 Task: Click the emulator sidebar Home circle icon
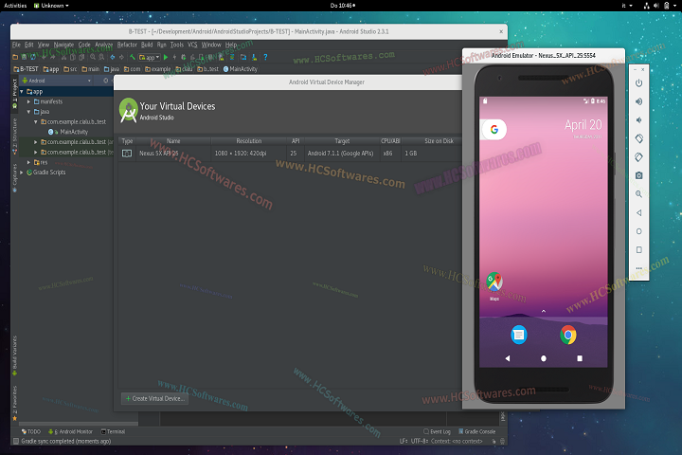coord(639,231)
